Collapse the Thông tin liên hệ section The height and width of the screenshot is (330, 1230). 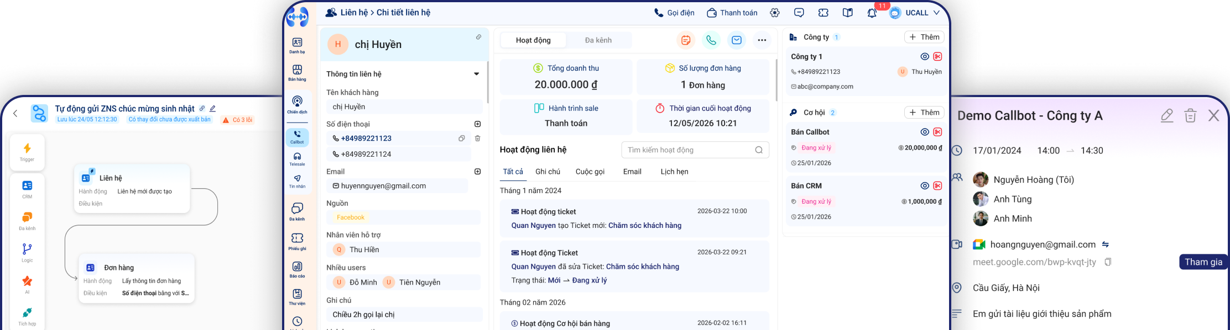[476, 74]
